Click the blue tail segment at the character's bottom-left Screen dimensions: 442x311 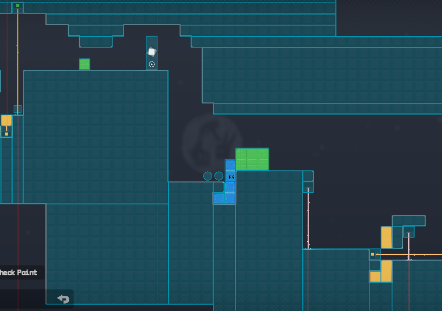tap(219, 199)
